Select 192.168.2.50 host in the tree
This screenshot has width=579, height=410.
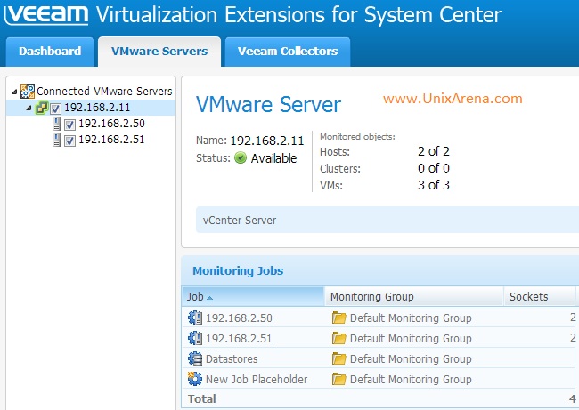click(x=111, y=123)
